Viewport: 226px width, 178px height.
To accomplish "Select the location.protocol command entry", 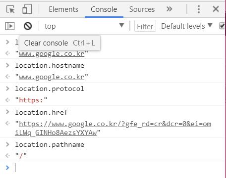I will [x=50, y=89].
